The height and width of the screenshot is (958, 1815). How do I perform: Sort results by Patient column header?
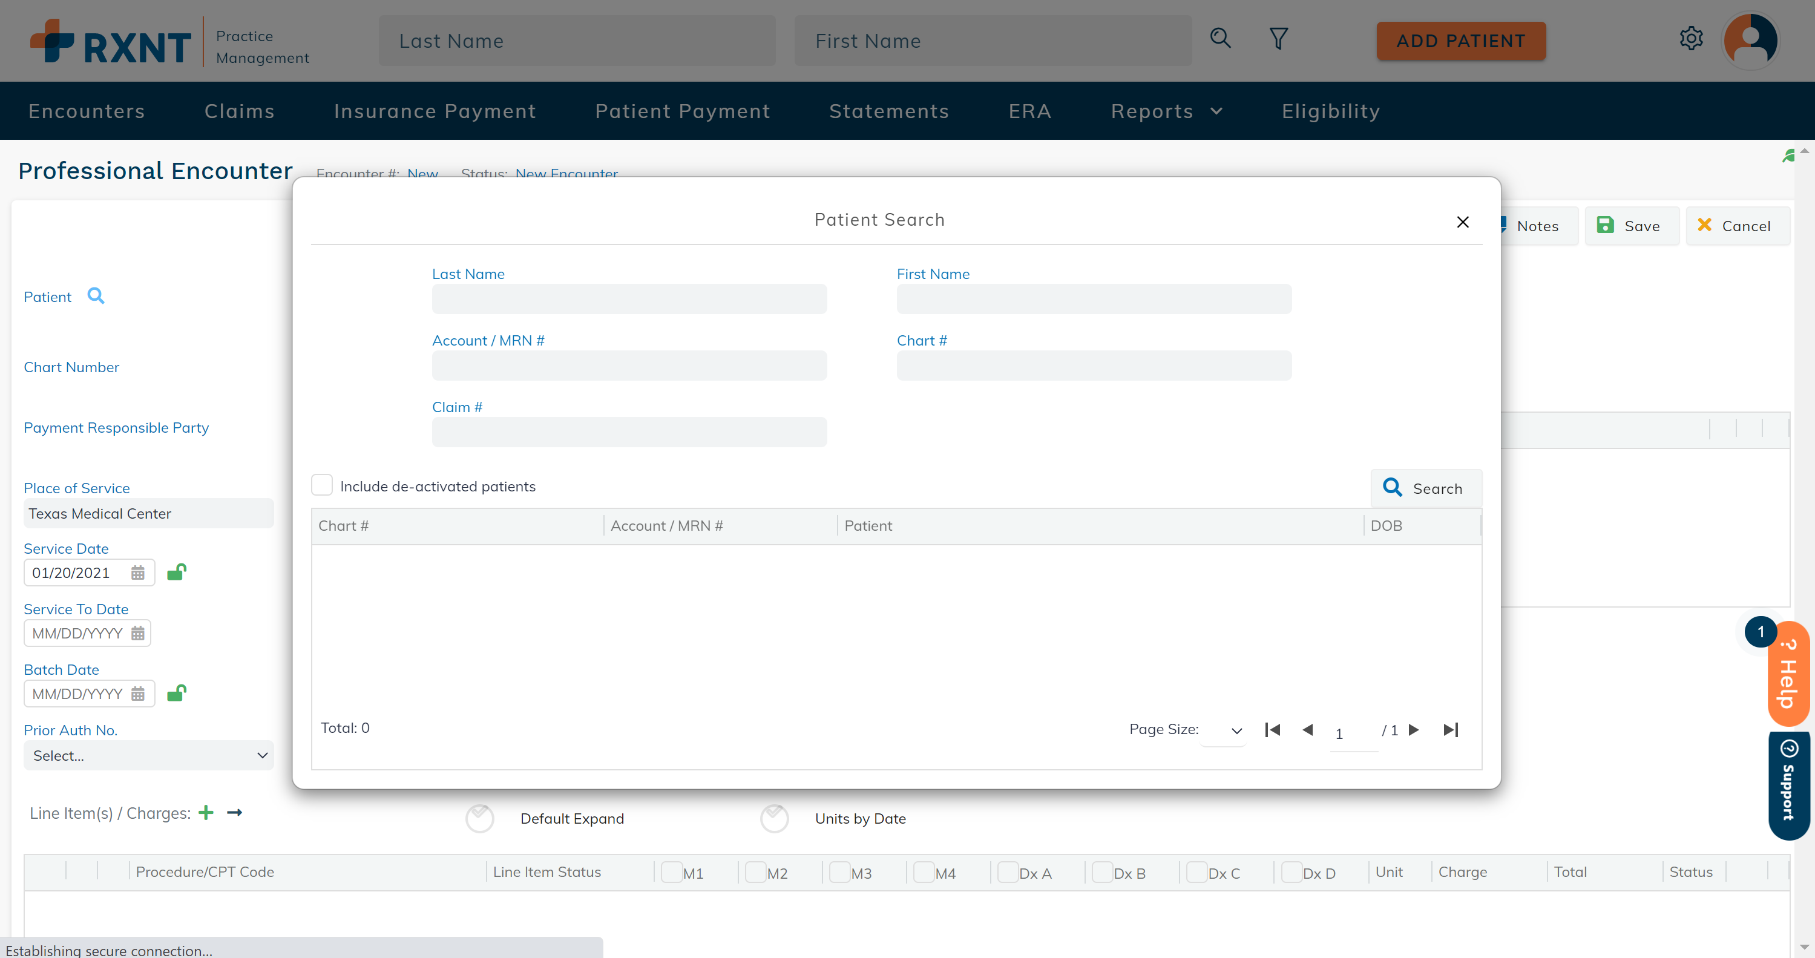(1100, 525)
